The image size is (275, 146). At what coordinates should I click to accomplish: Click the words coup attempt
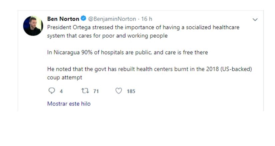65,77
